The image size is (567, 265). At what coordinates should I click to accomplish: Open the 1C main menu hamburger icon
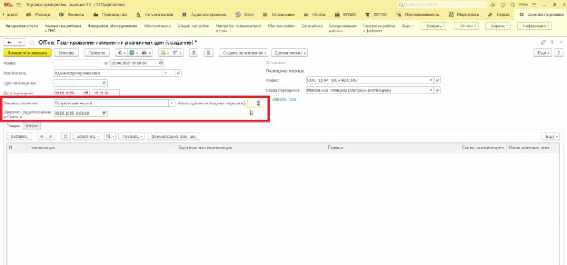[x=19, y=4]
